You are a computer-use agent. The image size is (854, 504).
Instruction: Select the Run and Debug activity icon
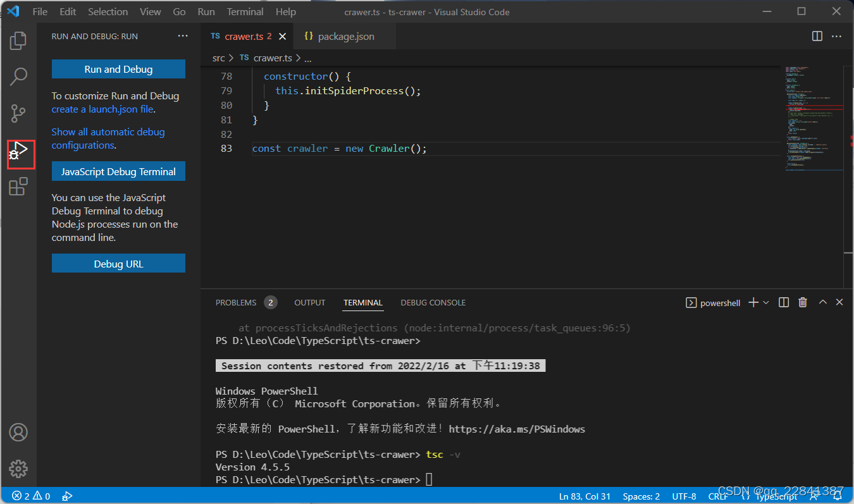click(18, 154)
